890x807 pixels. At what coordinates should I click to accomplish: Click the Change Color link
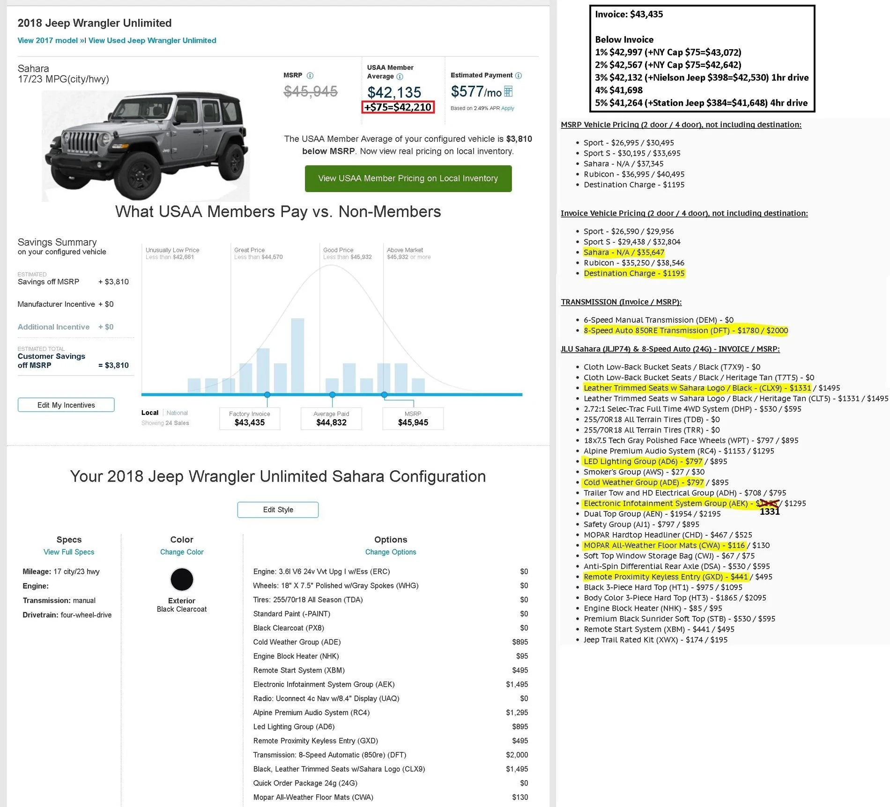pos(182,552)
